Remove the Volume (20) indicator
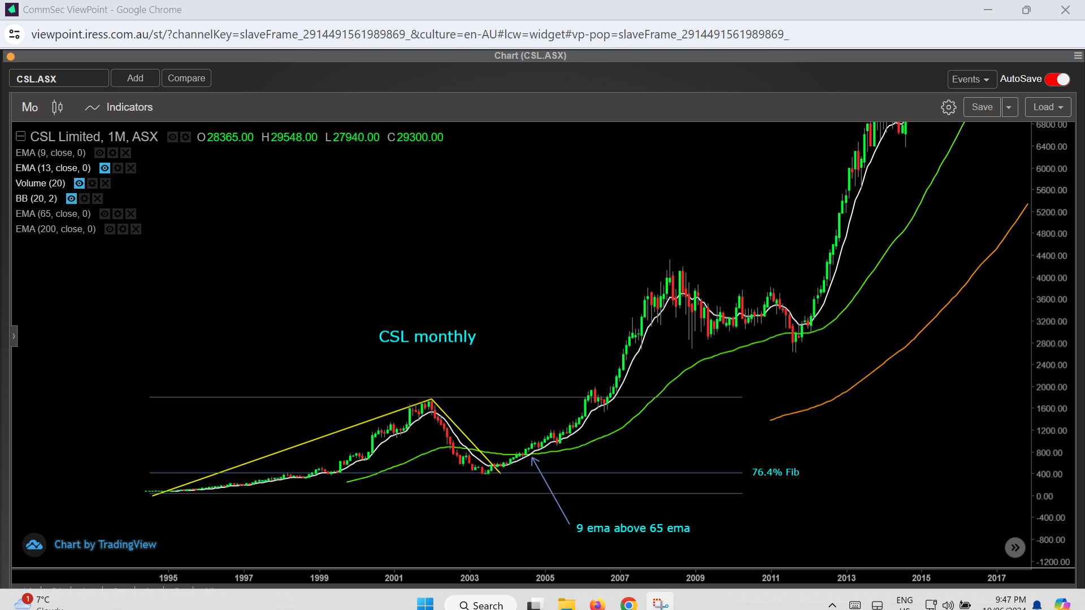 coord(105,183)
